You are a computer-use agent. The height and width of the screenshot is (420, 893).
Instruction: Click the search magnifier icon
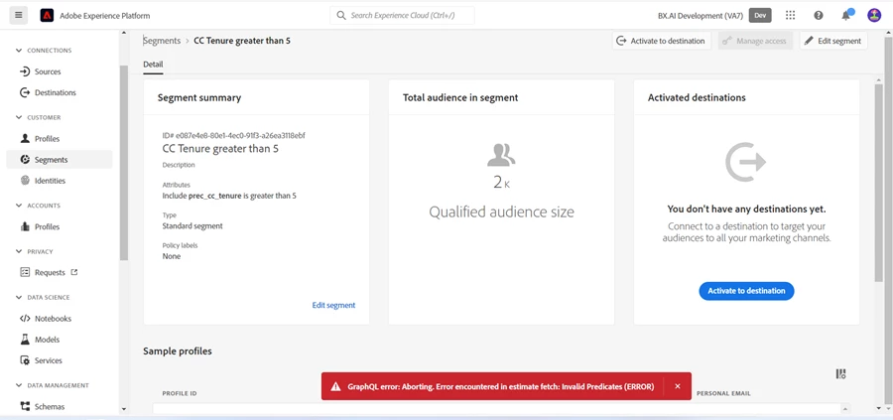point(341,15)
